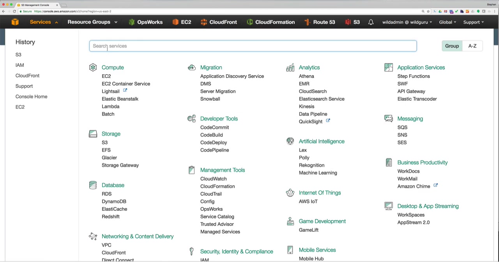499x280 pixels.
Task: Click the Developer Tools category icon
Action: (191, 119)
